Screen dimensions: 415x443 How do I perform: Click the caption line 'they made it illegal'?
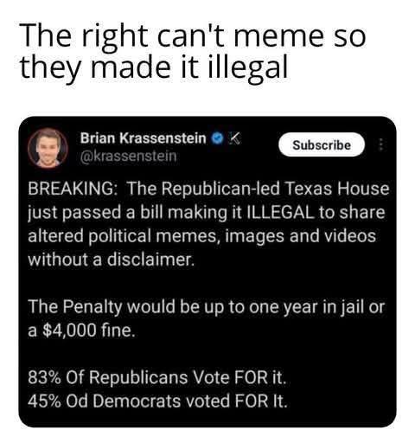click(154, 67)
